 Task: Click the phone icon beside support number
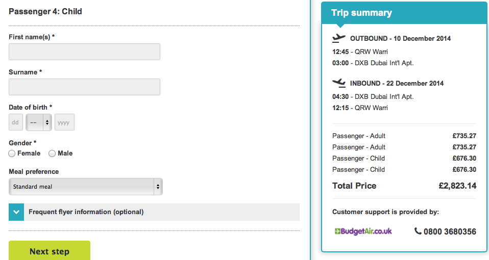(x=418, y=231)
